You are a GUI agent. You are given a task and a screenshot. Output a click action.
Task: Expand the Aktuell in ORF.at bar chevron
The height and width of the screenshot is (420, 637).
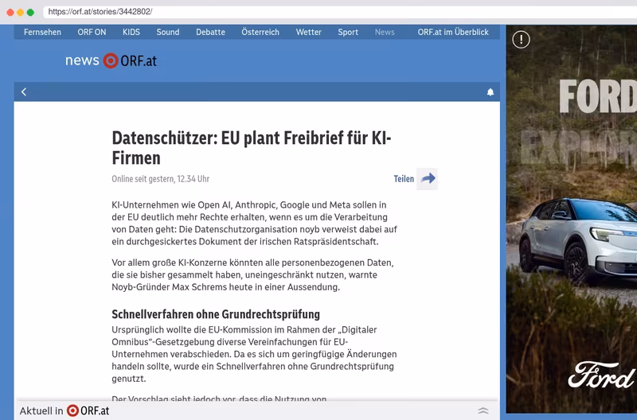click(483, 410)
